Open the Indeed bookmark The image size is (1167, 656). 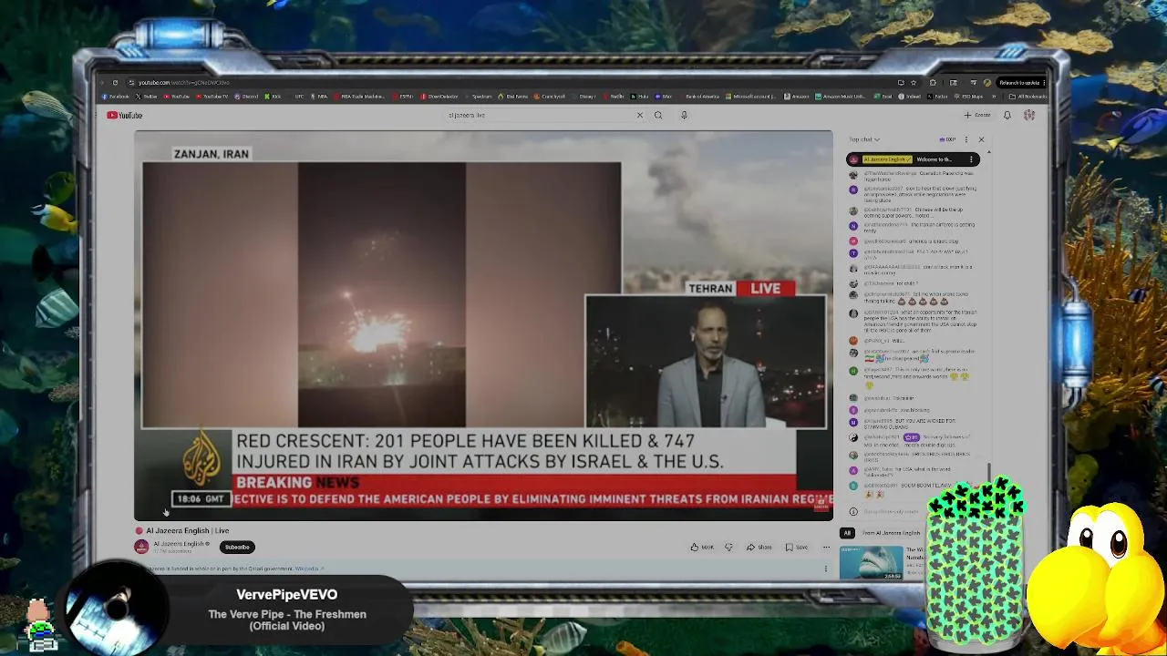[x=910, y=97]
